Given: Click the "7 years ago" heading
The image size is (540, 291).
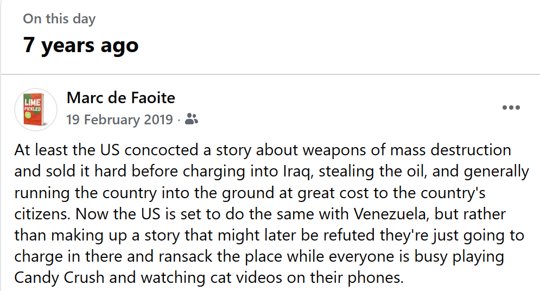Looking at the screenshot, I should coord(80,46).
